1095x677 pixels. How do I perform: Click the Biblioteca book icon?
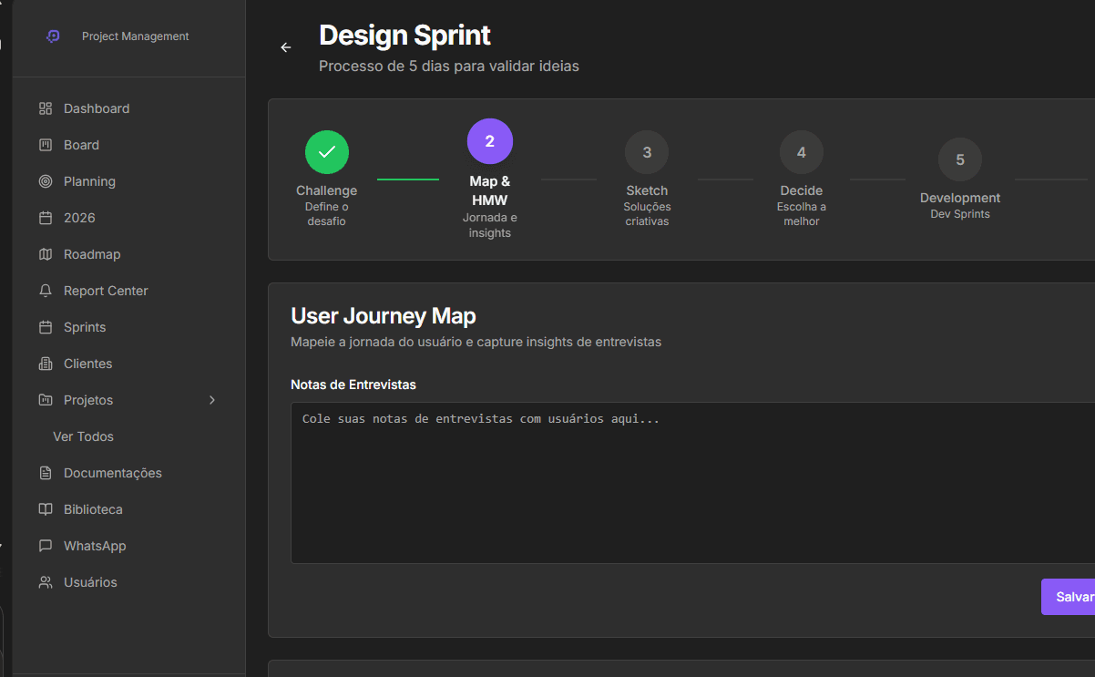point(46,509)
